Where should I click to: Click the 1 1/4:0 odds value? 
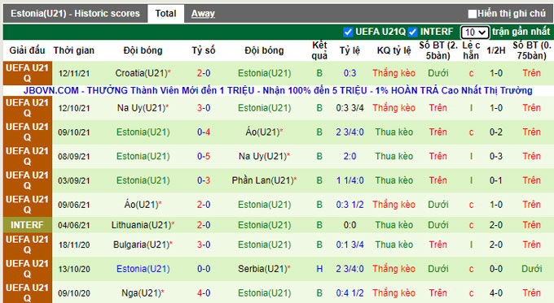click(350, 180)
